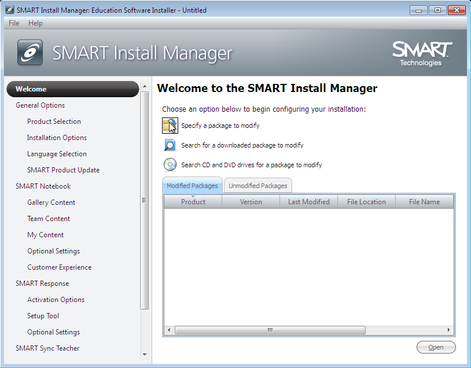
Task: Click the Last Modified column header
Action: 308,202
